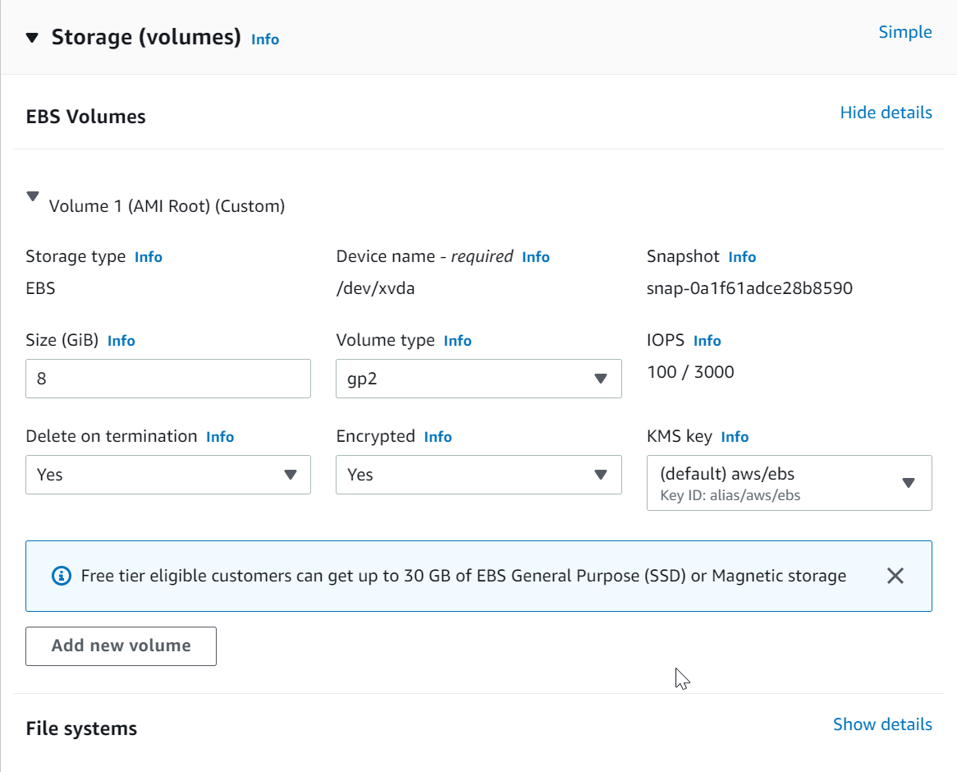Open Info link next to KMS key
This screenshot has width=957, height=772.
coord(735,437)
